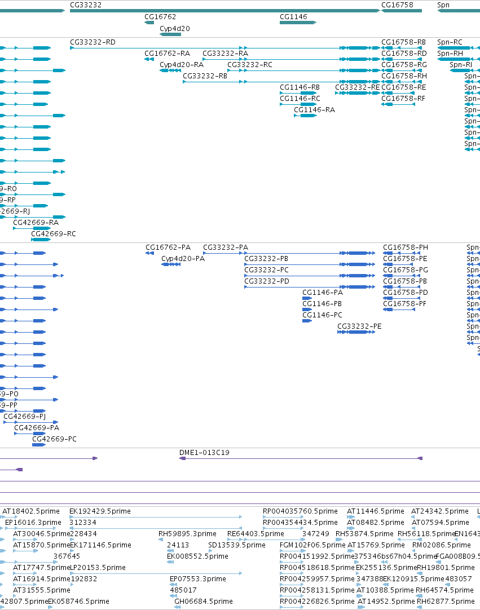
Task: Click protein CG33232-PA
Action: click(x=226, y=247)
